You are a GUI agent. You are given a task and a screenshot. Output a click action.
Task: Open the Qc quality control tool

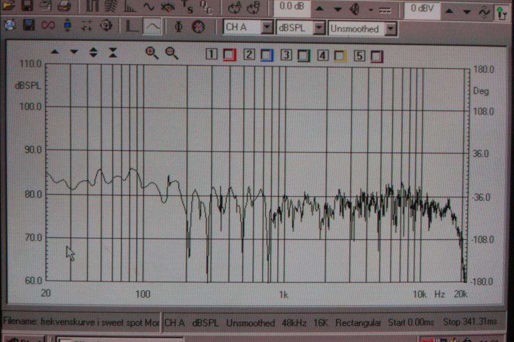pos(206,7)
